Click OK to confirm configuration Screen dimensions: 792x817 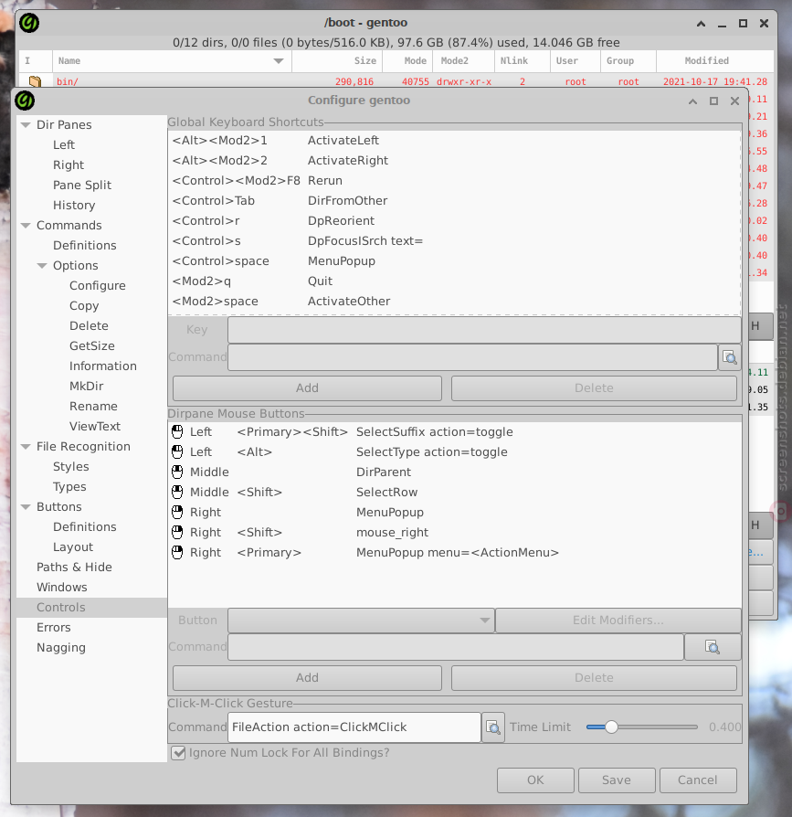point(535,780)
